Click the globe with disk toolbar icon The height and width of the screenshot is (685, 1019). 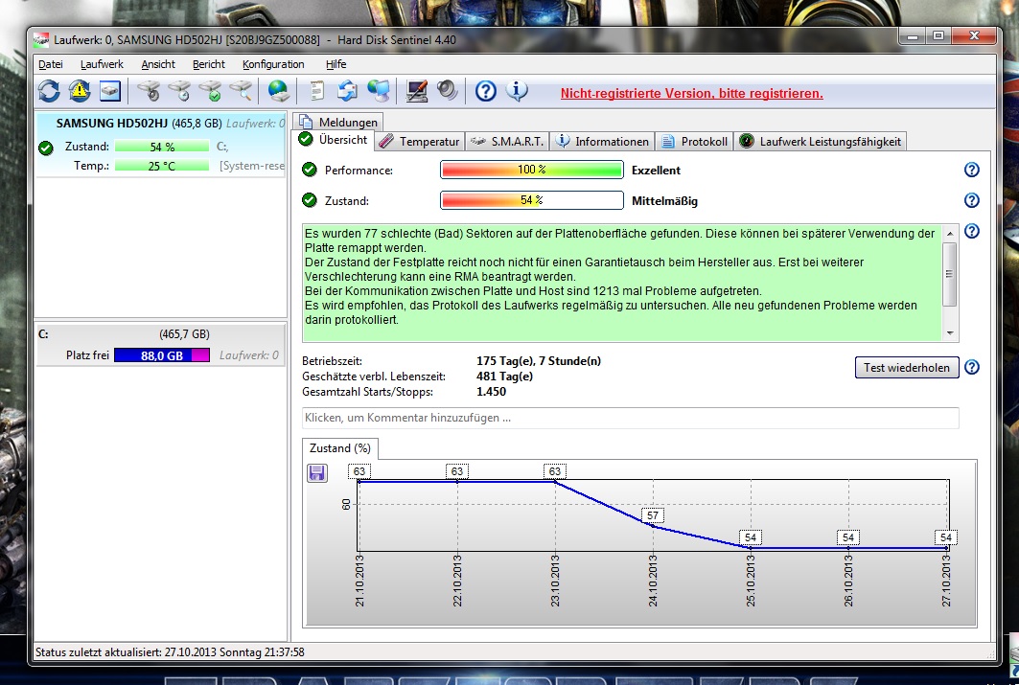(x=278, y=92)
